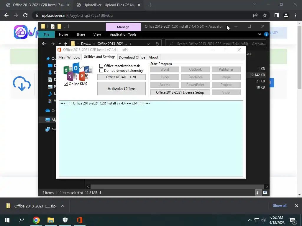This screenshot has height=226, width=302.
Task: Open the File menu in Explorer
Action: pos(47,34)
